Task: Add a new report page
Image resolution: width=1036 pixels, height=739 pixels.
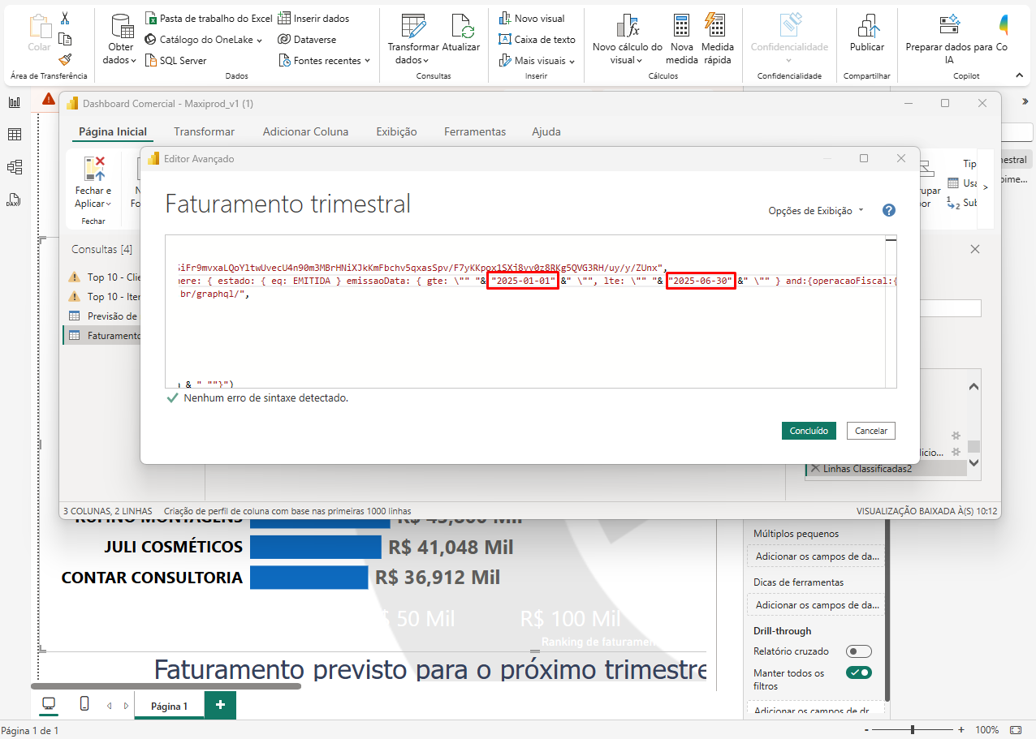Action: tap(220, 705)
